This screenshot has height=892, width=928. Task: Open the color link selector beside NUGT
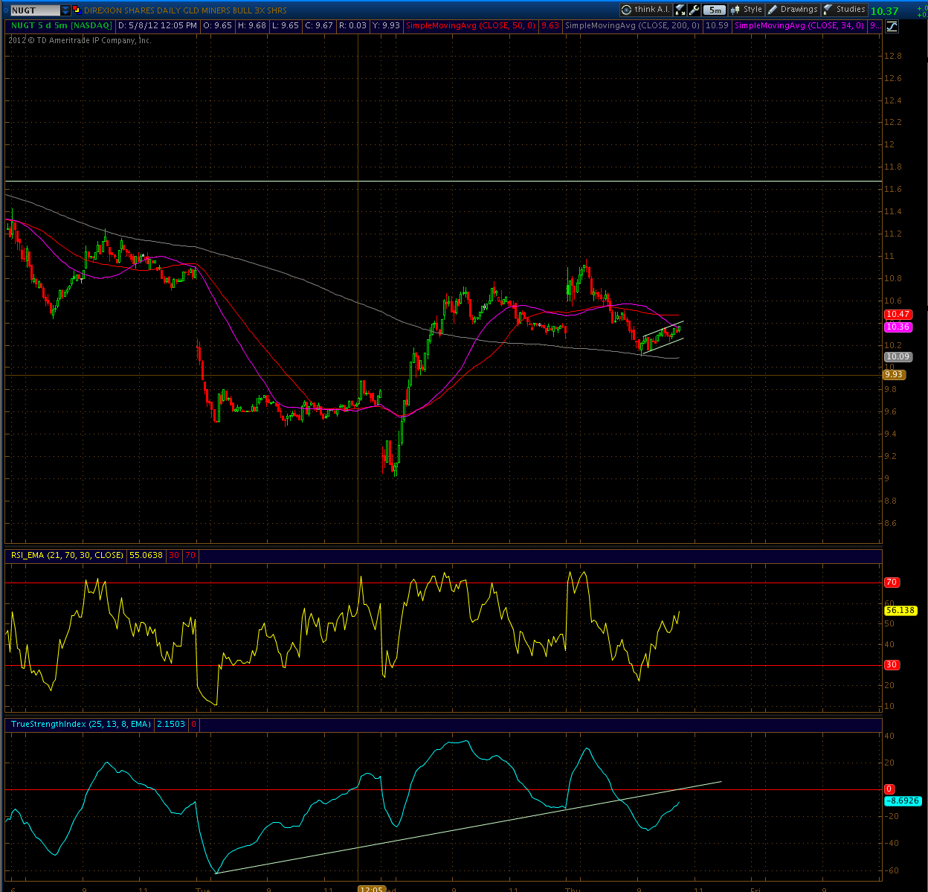76,10
